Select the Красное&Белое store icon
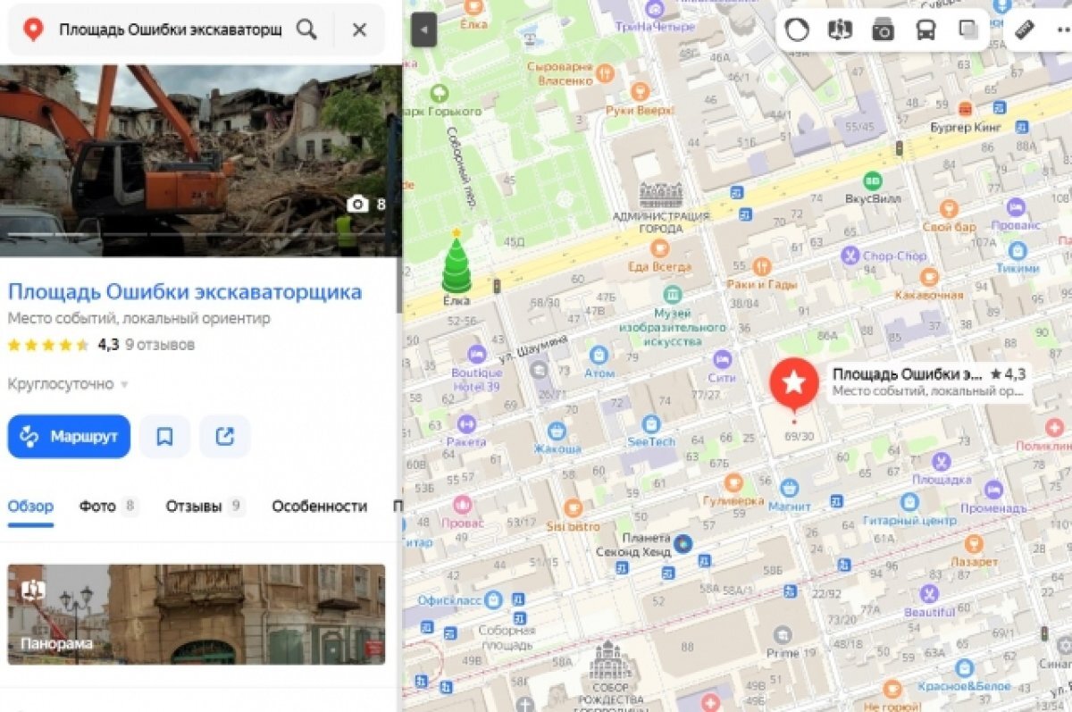The height and width of the screenshot is (712, 1072). pyautogui.click(x=964, y=667)
